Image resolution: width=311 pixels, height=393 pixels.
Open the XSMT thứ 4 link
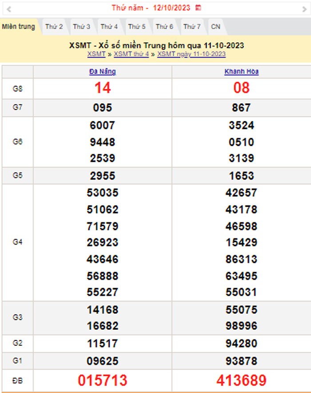131,54
